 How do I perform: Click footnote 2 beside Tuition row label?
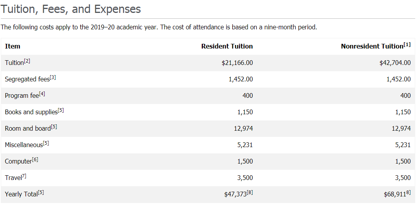tap(27, 61)
